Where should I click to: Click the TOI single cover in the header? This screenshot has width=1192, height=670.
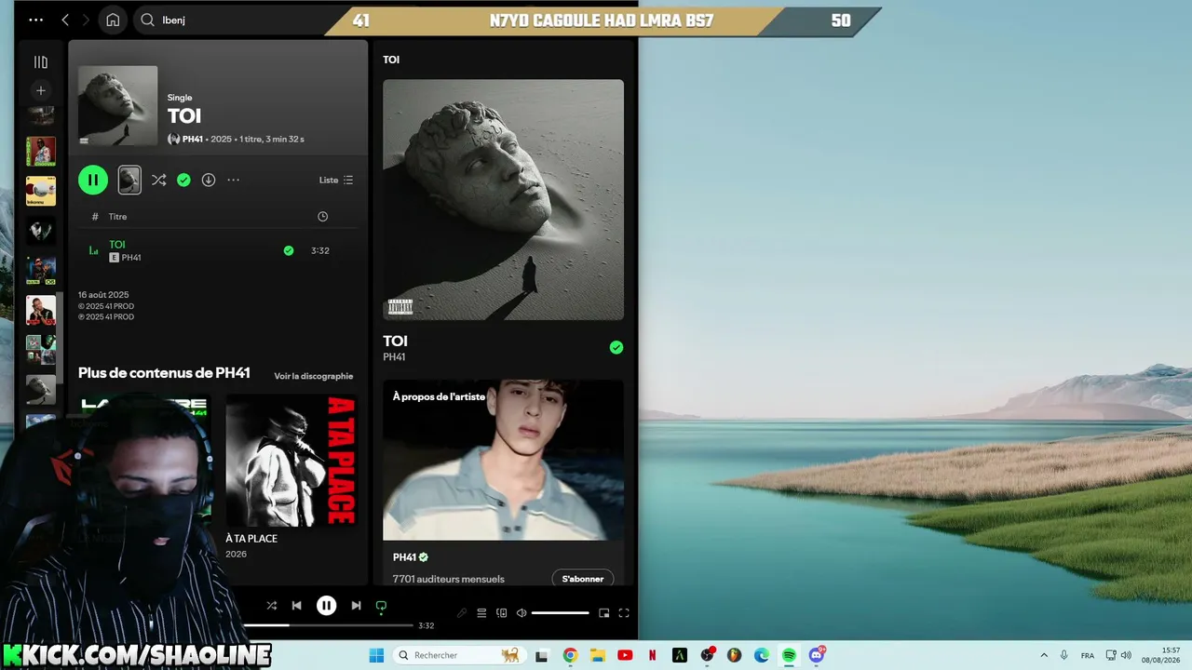click(117, 105)
